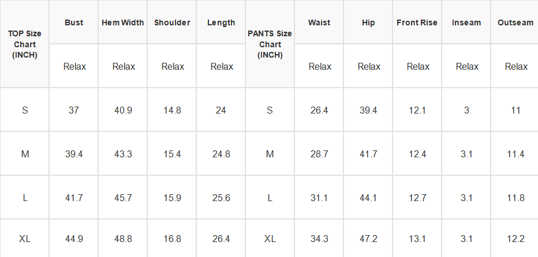The image size is (538, 257).
Task: Select hem width value 43.3 in row M
Action: point(123,154)
